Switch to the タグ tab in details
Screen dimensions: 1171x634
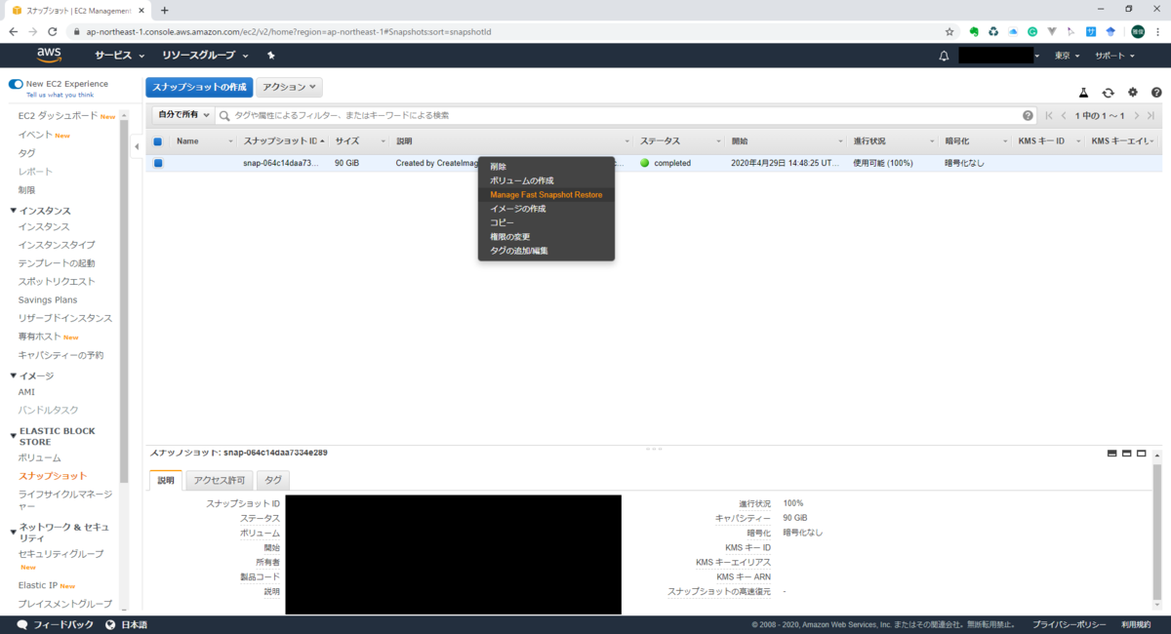click(x=273, y=480)
